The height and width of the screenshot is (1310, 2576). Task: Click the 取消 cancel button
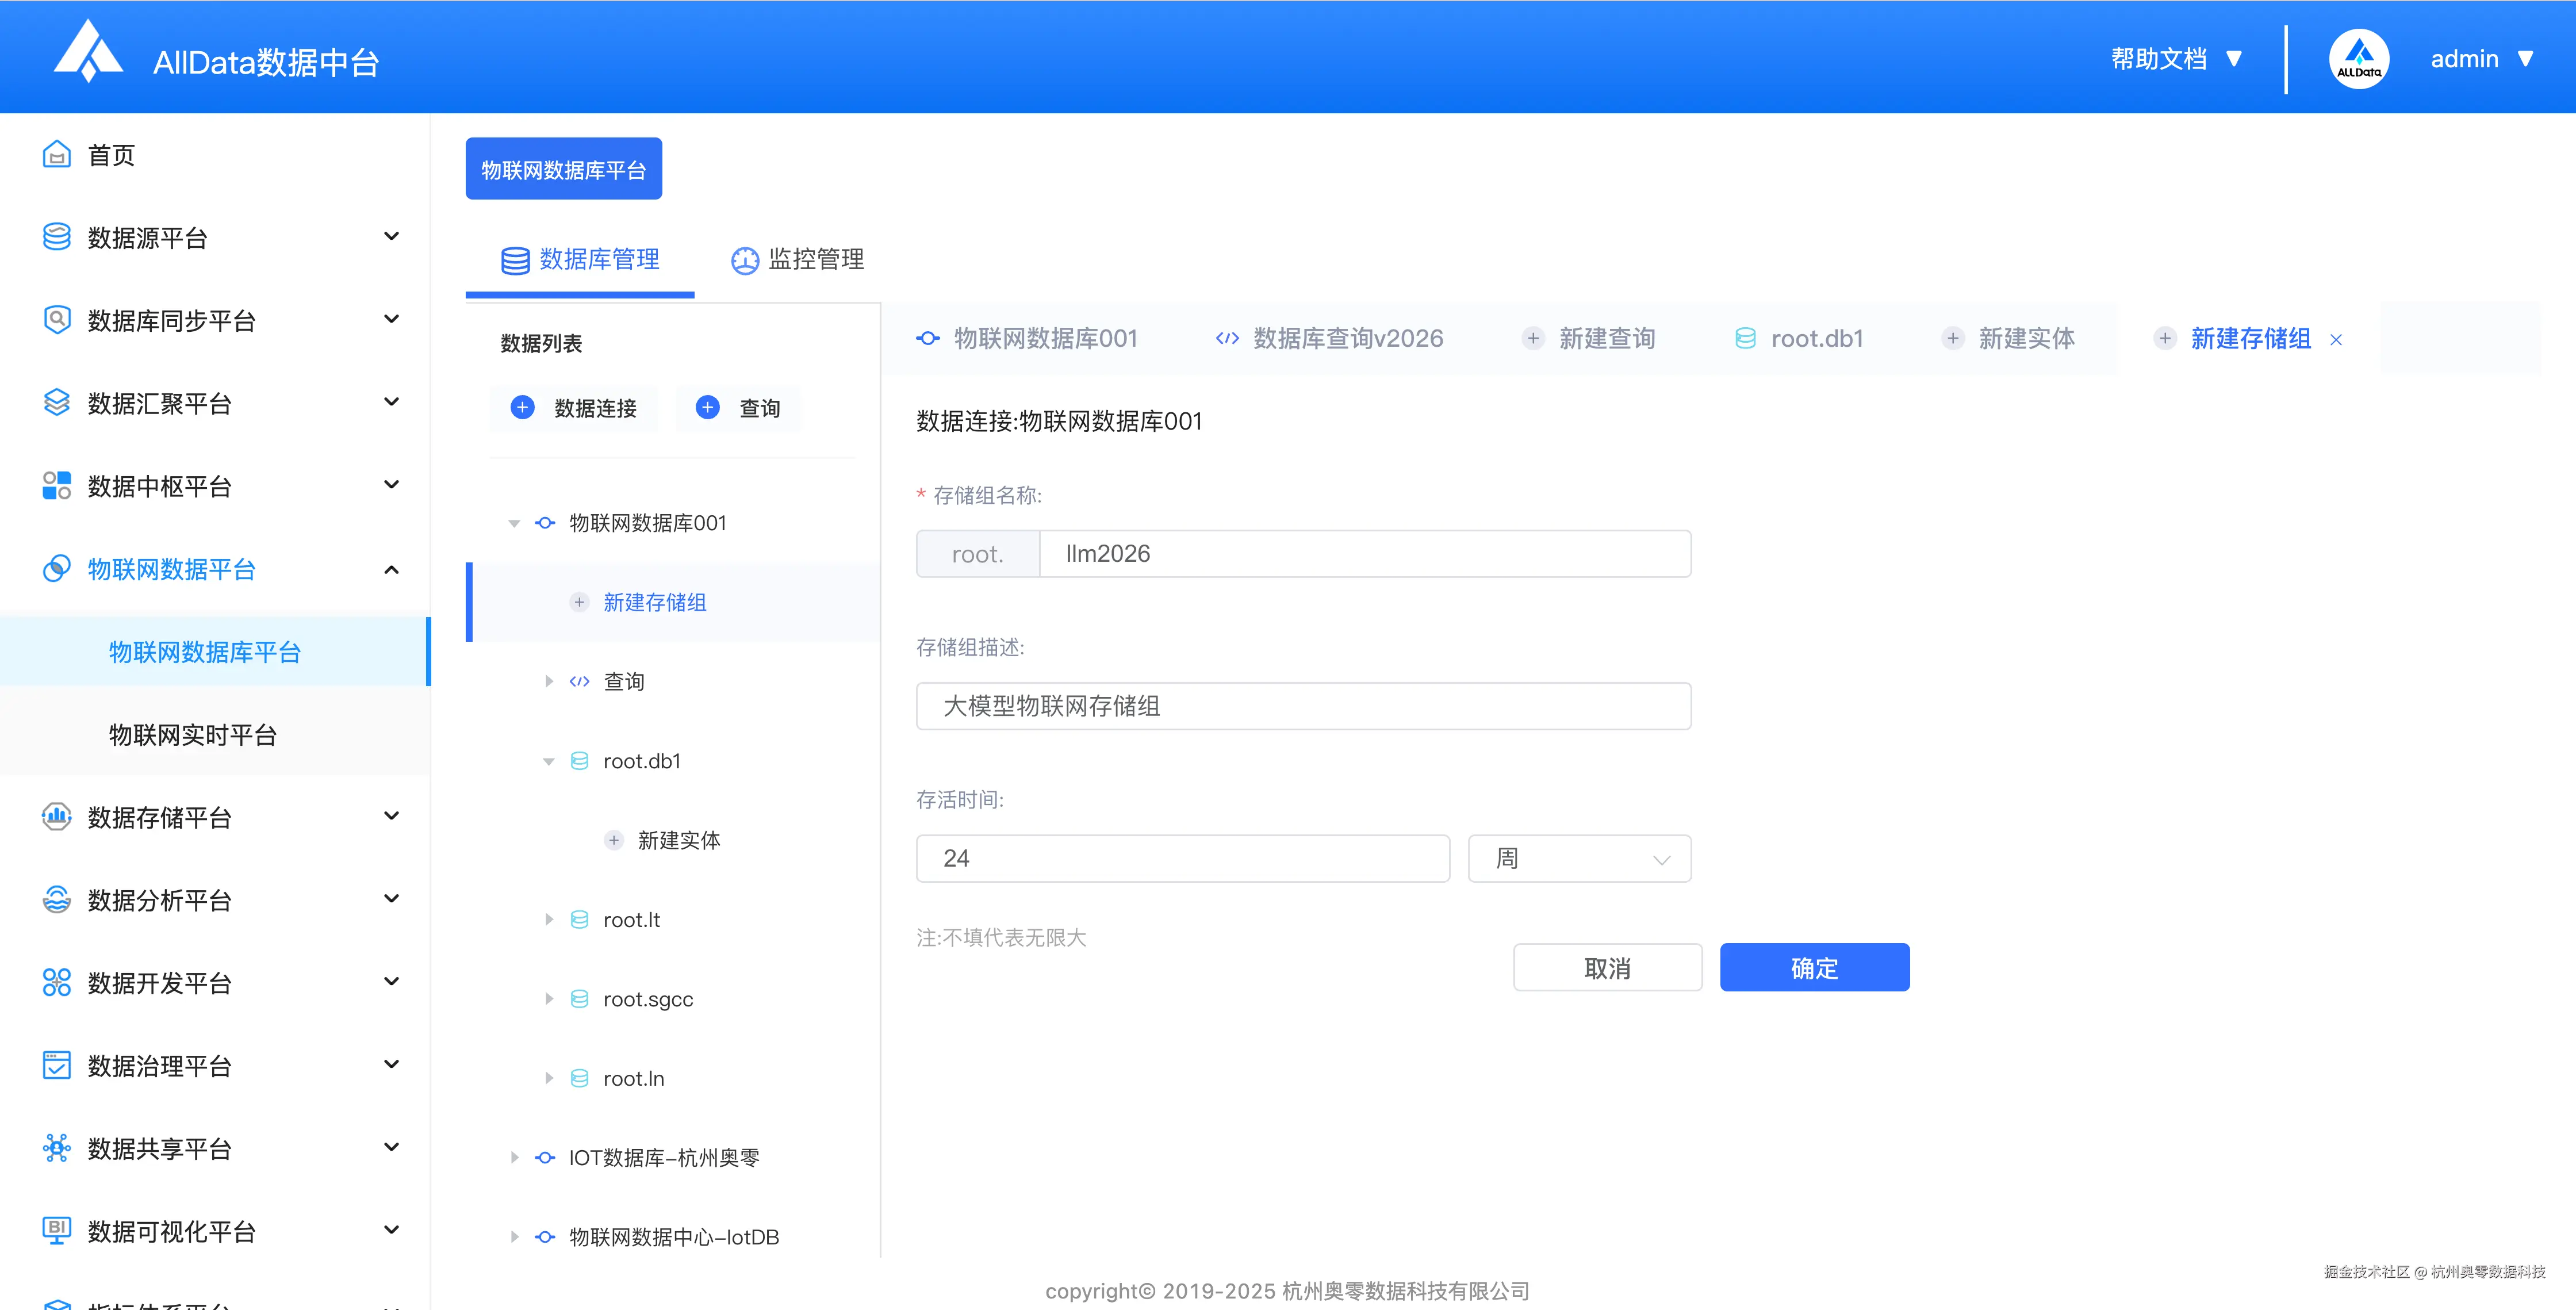(x=1607, y=968)
